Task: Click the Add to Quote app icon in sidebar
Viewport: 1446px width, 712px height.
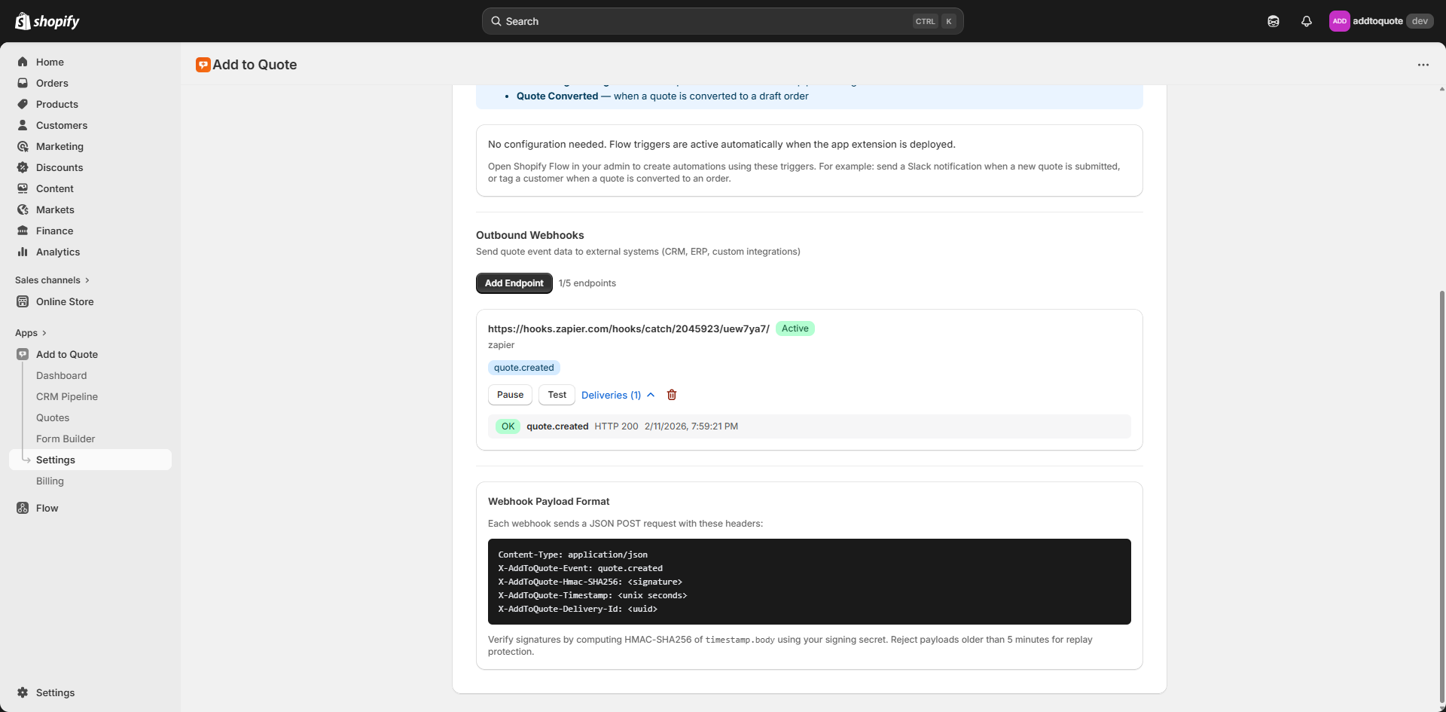Action: pyautogui.click(x=23, y=354)
